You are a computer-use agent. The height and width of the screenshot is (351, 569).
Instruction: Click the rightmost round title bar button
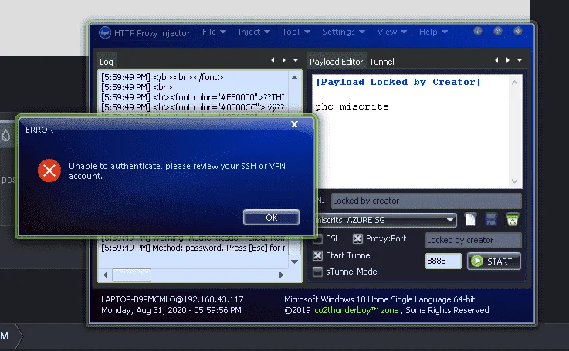click(518, 31)
